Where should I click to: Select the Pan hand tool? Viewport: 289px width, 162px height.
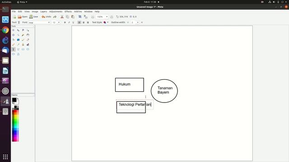coord(28,35)
